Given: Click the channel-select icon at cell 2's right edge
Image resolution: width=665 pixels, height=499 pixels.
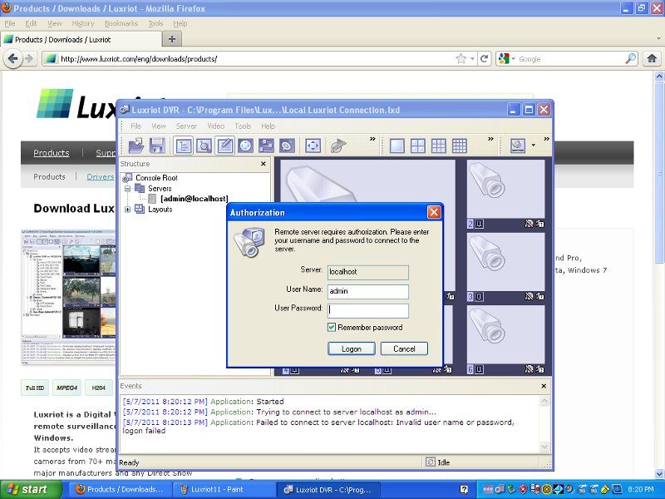Looking at the screenshot, I should (539, 224).
